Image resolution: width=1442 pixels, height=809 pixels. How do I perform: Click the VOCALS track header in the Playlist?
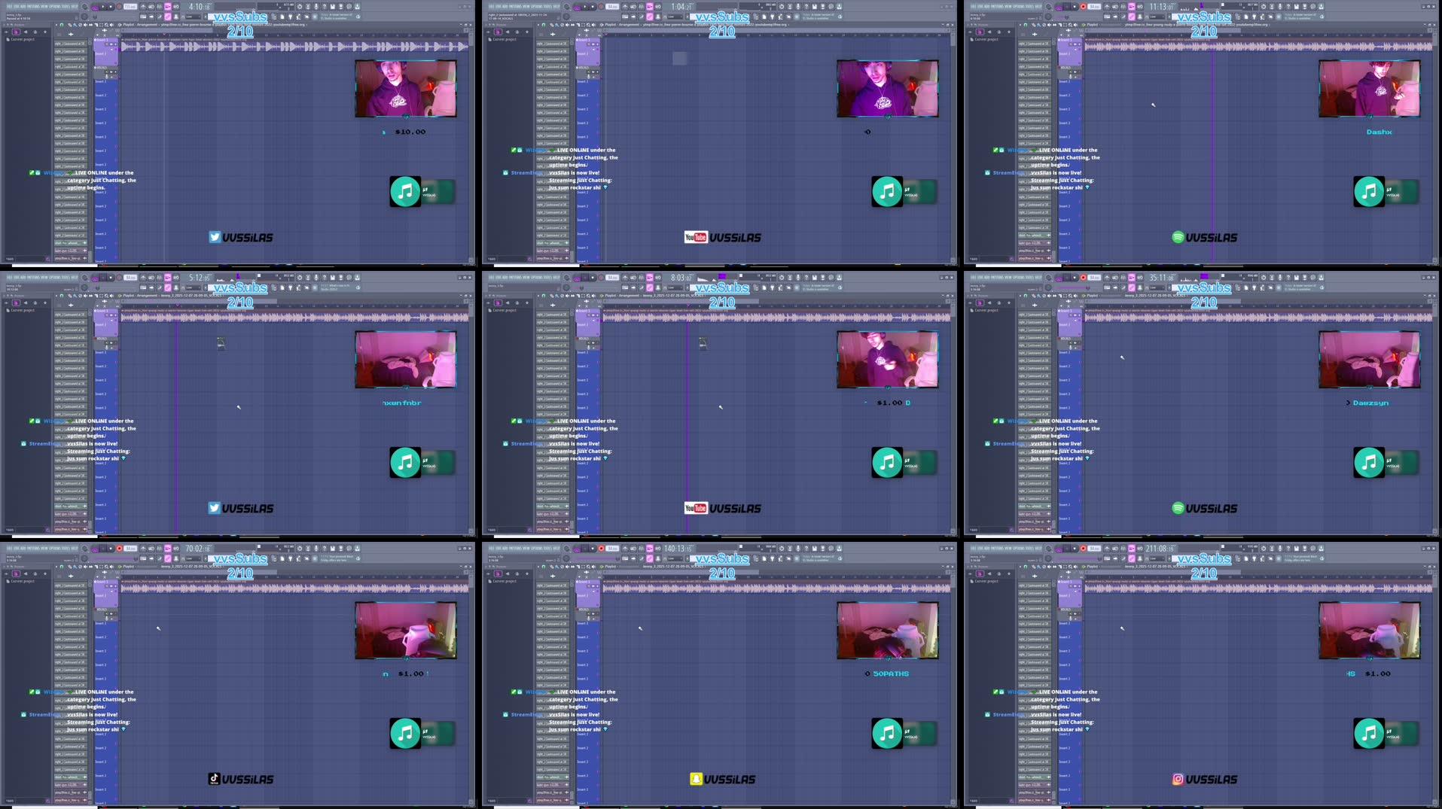102,68
